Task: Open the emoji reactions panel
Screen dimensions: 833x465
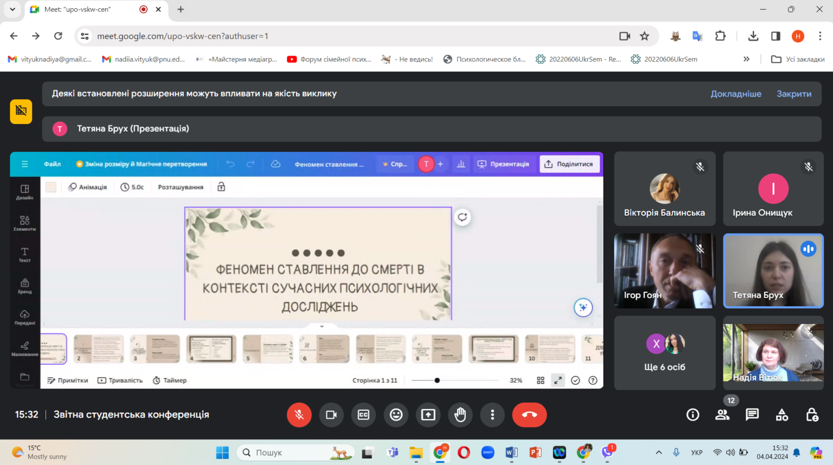Action: pos(396,415)
